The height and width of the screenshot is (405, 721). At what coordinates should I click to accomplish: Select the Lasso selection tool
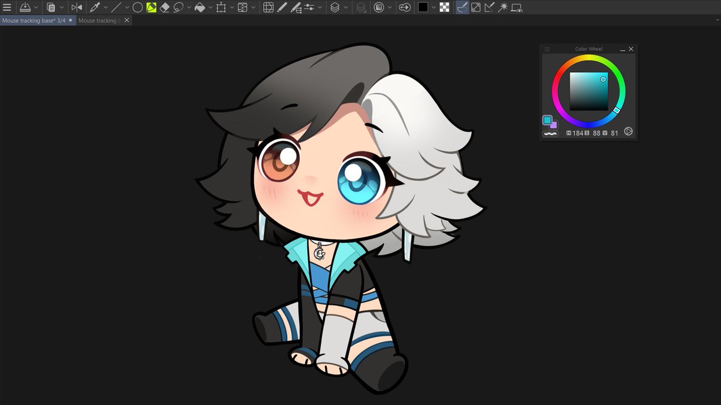point(177,7)
